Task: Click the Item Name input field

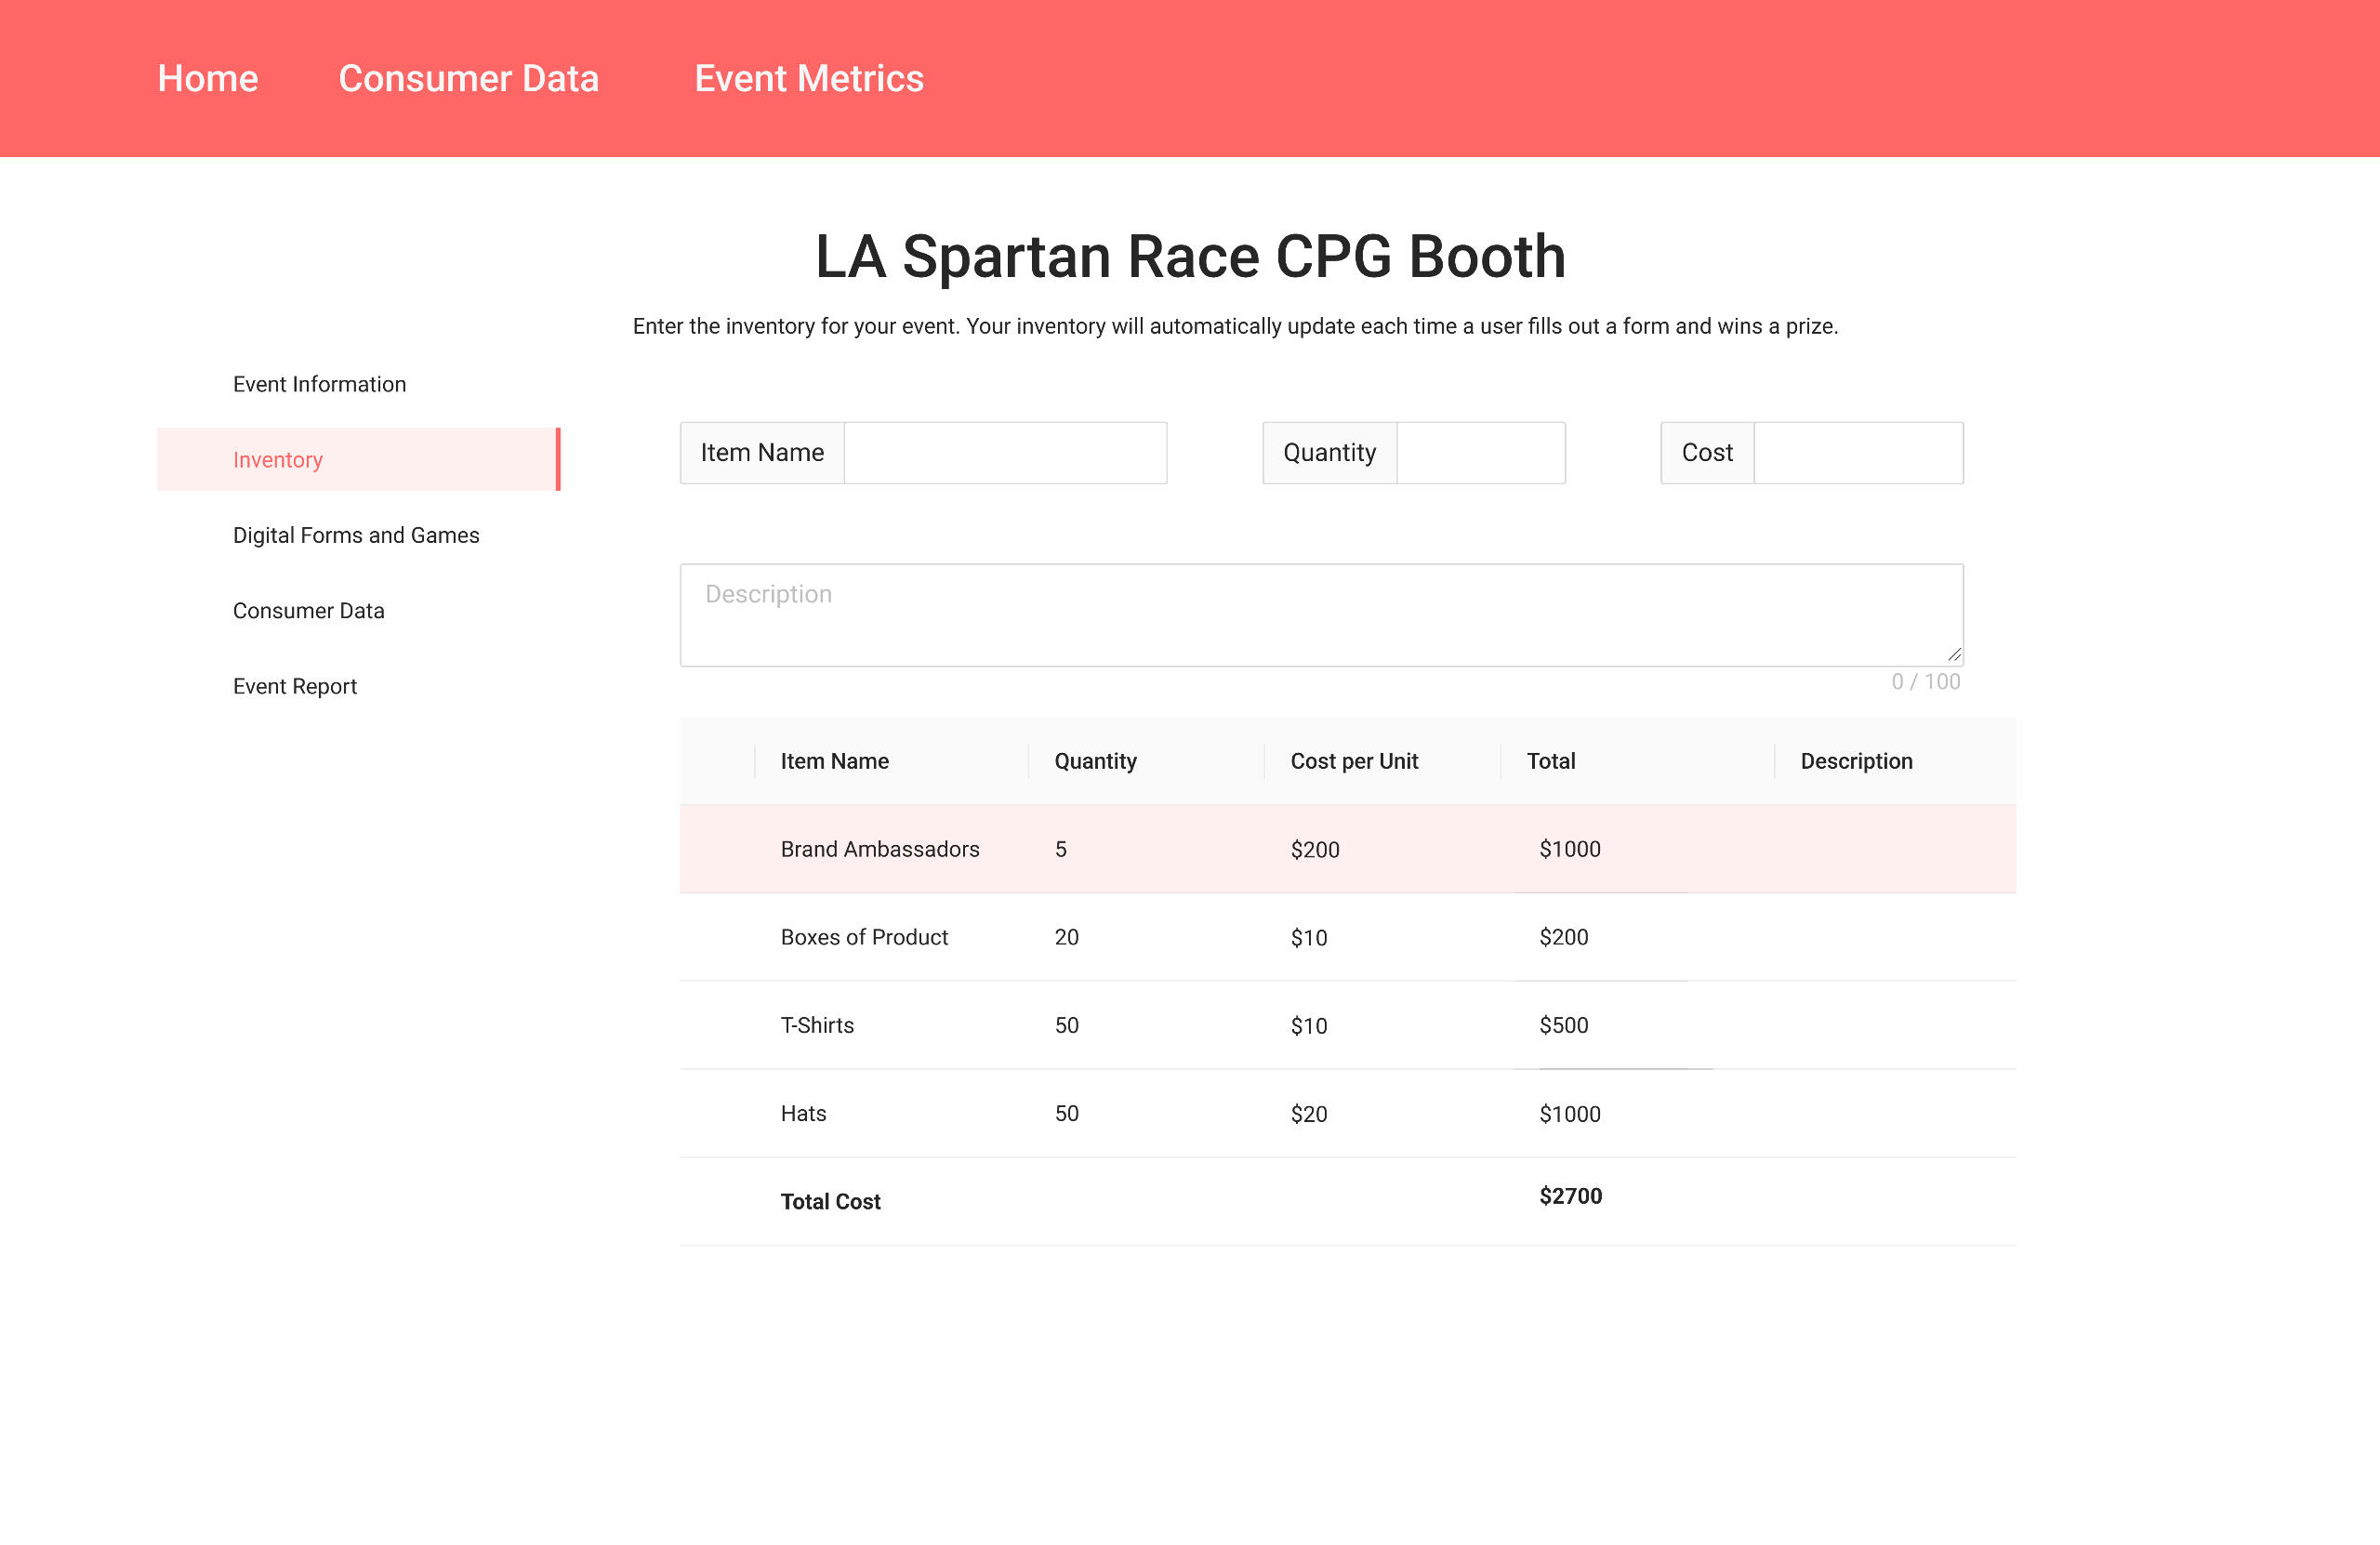Action: click(x=1004, y=453)
